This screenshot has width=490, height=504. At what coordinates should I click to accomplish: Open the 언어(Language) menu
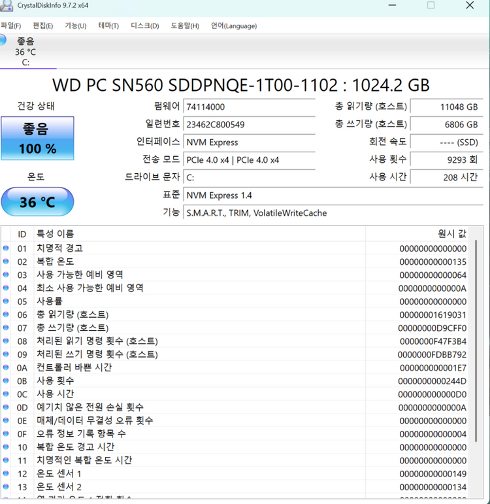point(234,25)
